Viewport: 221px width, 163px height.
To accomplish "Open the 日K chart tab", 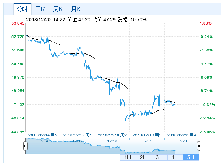I will click(x=40, y=9).
